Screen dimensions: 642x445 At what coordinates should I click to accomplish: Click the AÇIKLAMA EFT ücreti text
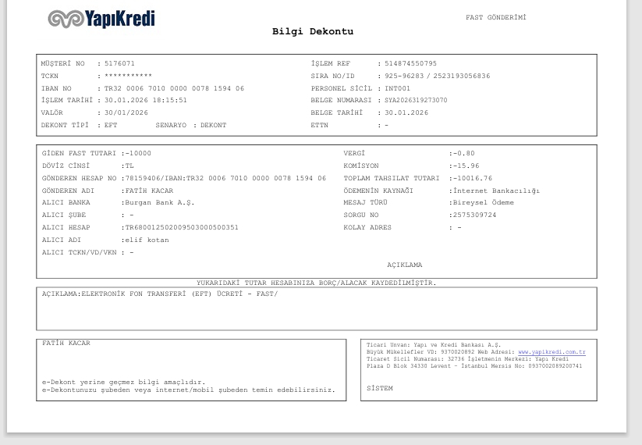160,294
